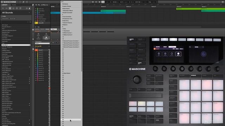225x126 pixels.
Task: Hit the bottom-right pad on the controller
Action: pos(218,118)
